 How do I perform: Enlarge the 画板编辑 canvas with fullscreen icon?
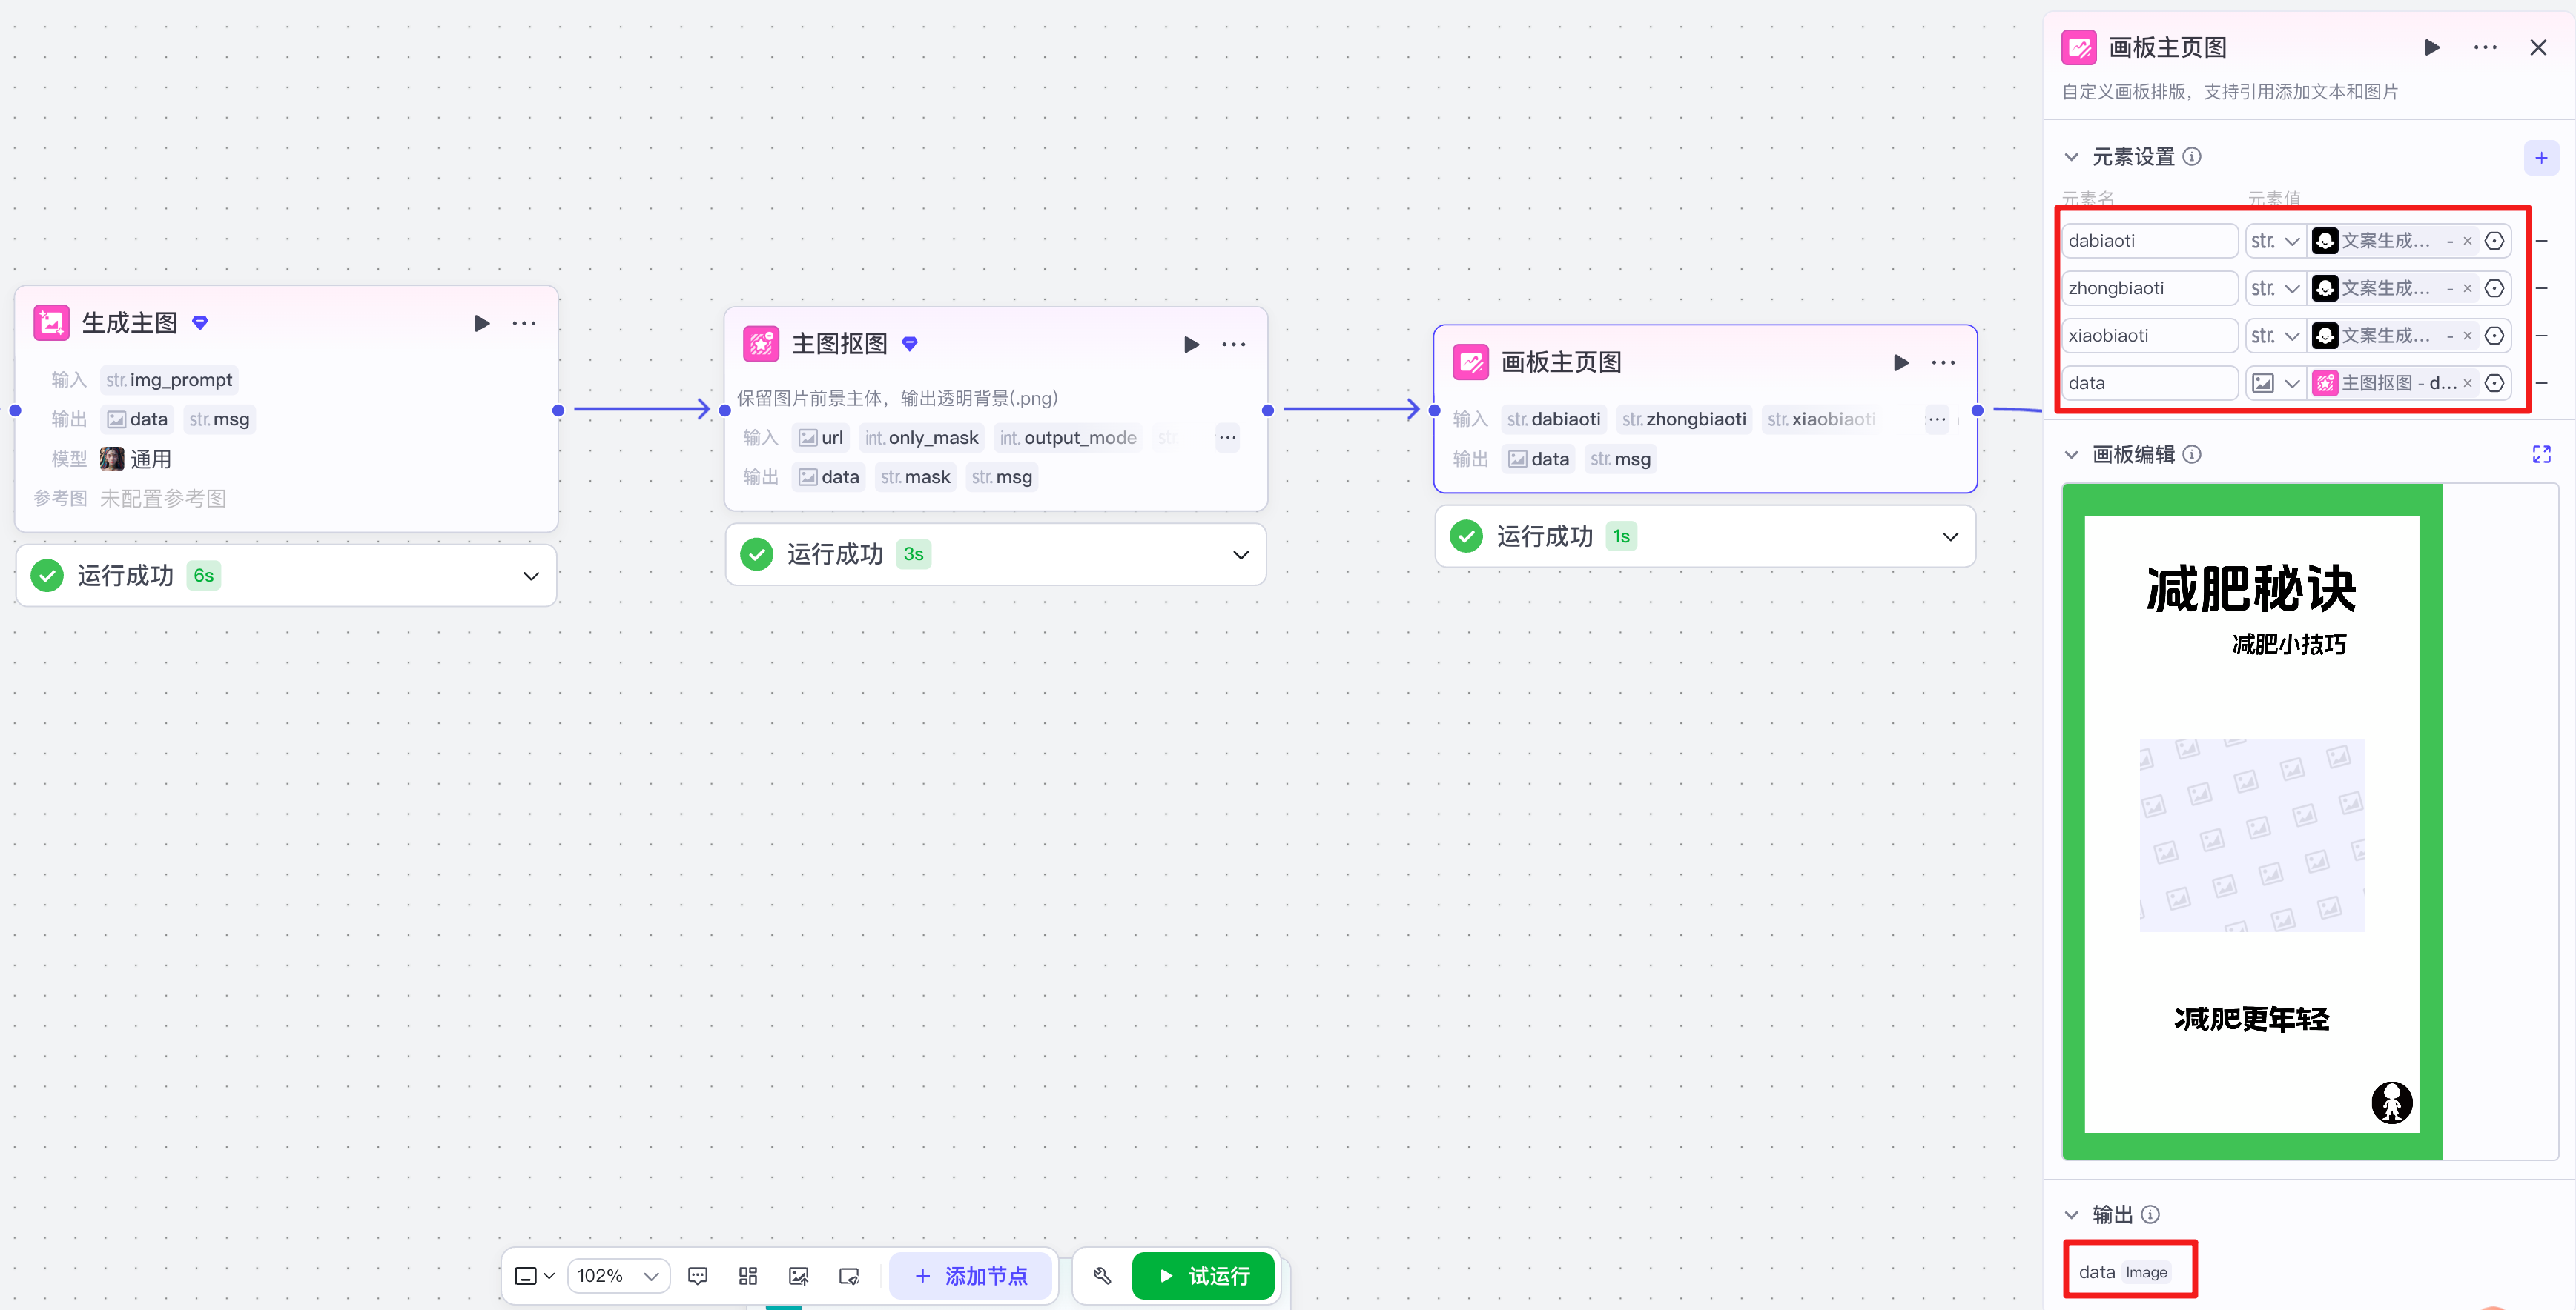coord(2541,455)
